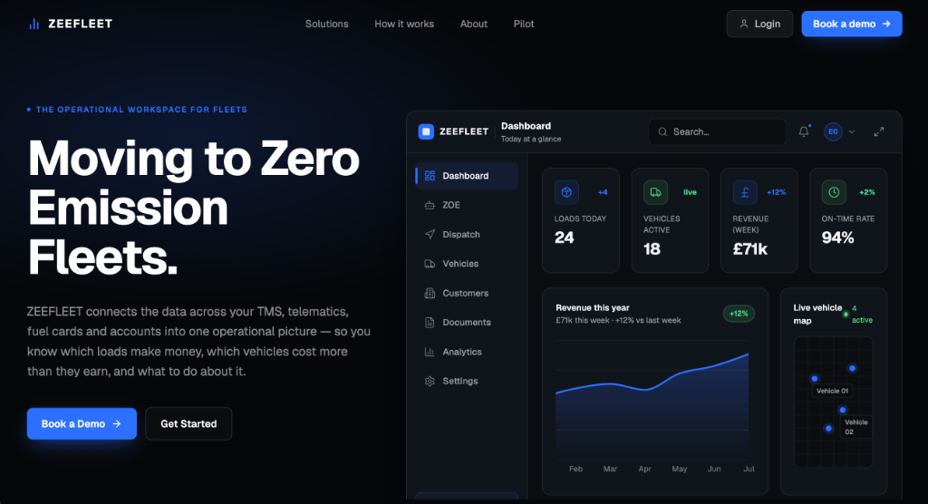
Task: Click the 94% on-time rate value
Action: coord(837,237)
